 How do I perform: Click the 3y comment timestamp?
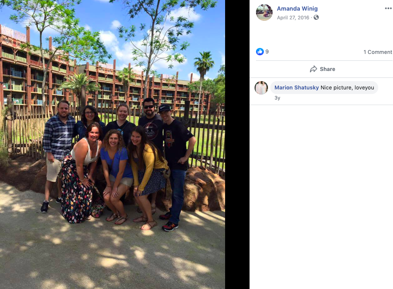277,98
